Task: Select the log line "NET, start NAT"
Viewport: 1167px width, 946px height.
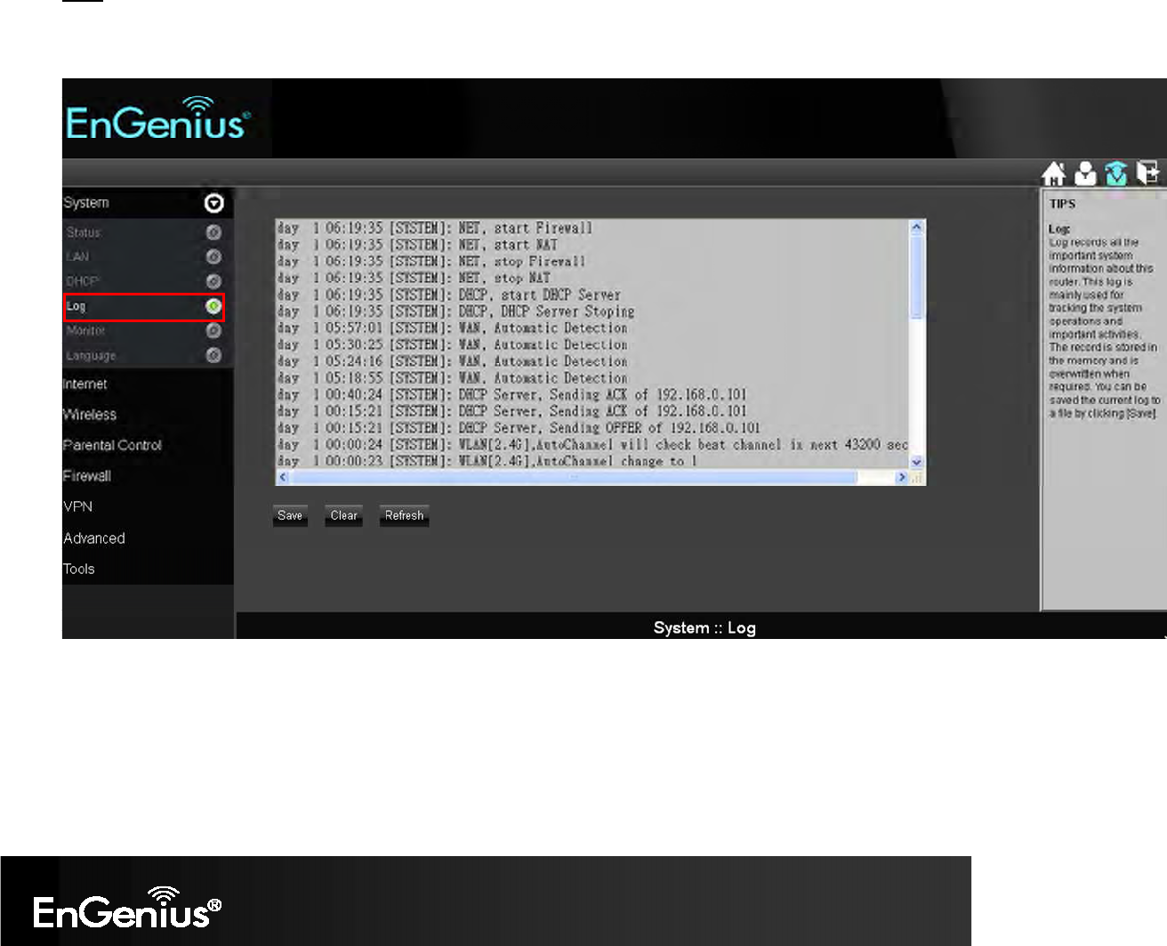Action: coord(417,245)
